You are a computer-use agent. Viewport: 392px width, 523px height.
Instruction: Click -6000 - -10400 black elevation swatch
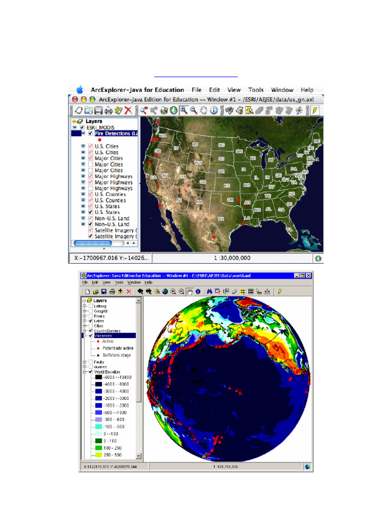[x=99, y=377]
